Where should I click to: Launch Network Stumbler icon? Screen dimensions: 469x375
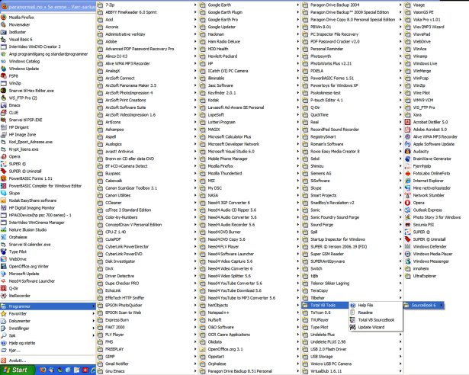pyautogui.click(x=407, y=195)
